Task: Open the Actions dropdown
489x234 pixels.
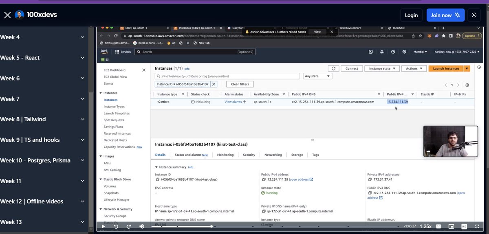Action: click(414, 69)
